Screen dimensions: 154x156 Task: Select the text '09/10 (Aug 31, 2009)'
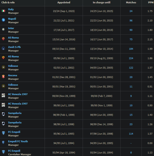coord(102,58)
